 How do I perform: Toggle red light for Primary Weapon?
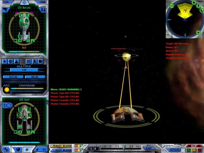point(76,146)
